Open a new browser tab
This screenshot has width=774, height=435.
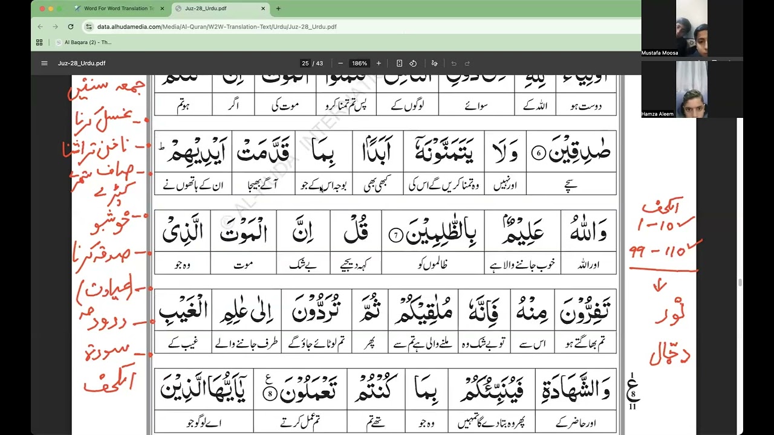pos(278,8)
